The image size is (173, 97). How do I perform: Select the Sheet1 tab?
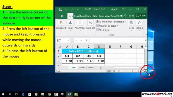pyautogui.click(x=73, y=68)
